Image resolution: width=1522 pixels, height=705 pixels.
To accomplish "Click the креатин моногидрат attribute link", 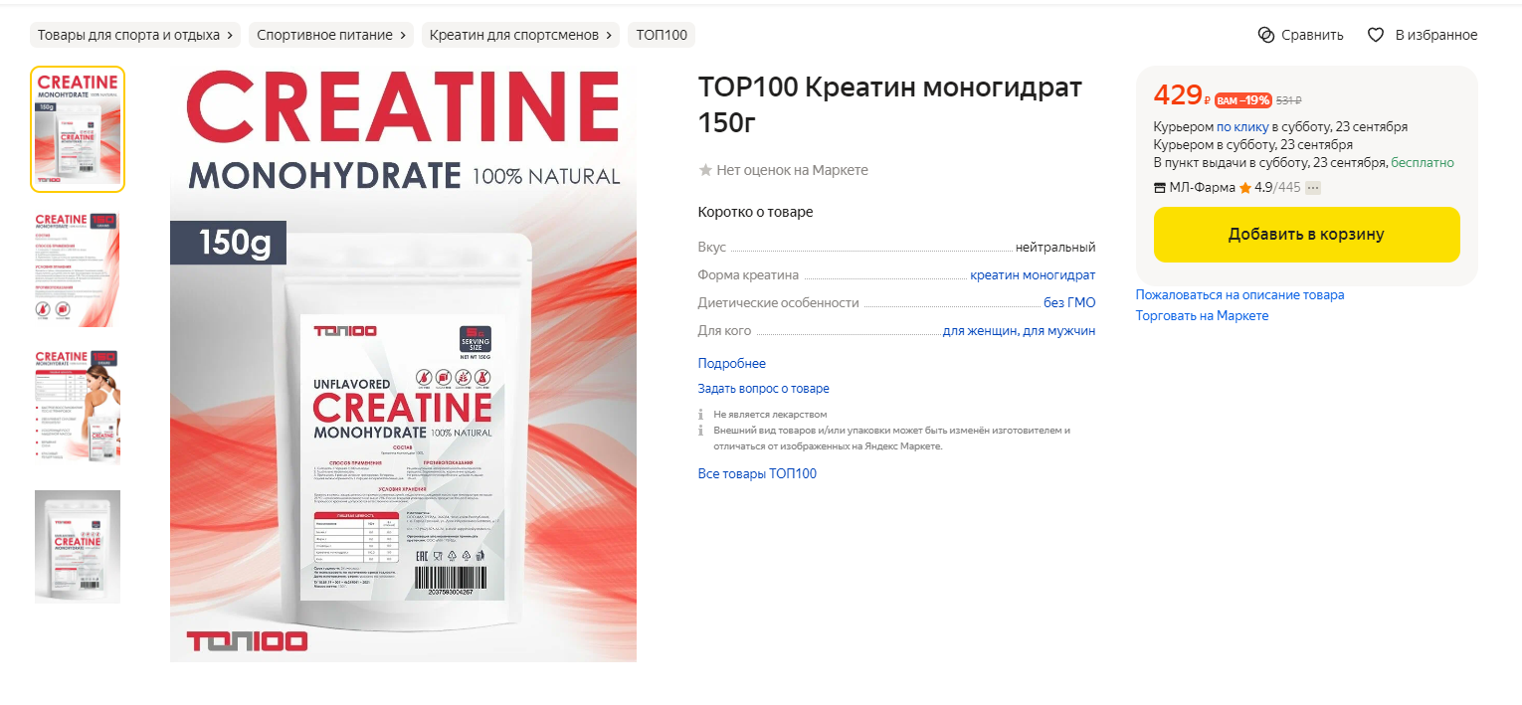I will [1033, 275].
